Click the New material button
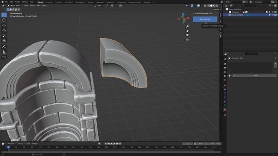The image size is (278, 156). [255, 75]
